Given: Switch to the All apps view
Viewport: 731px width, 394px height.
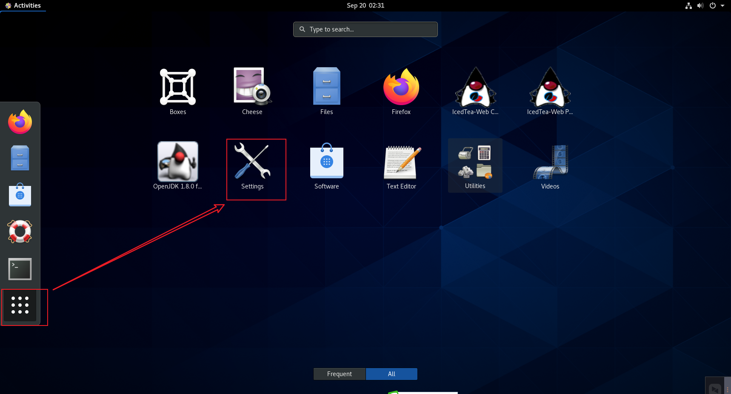Looking at the screenshot, I should click(x=391, y=374).
